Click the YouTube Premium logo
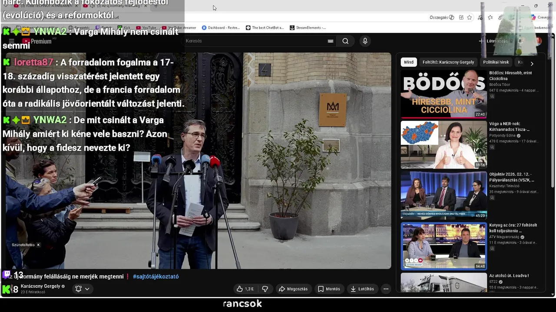This screenshot has height=312, width=556. [37, 41]
